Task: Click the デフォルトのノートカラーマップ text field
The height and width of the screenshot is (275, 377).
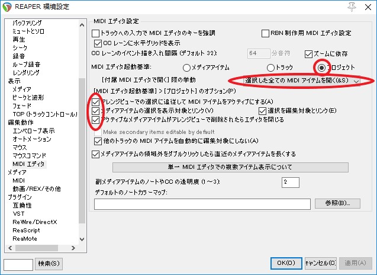Action: [x=202, y=204]
